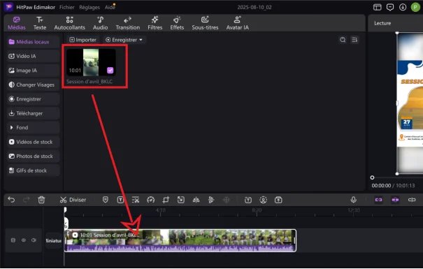Viewport: 423px width, 269px height.
Task: Click the layout panel icon top right
Action: pyautogui.click(x=377, y=7)
